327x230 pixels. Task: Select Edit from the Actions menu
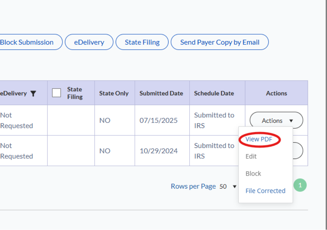251,156
